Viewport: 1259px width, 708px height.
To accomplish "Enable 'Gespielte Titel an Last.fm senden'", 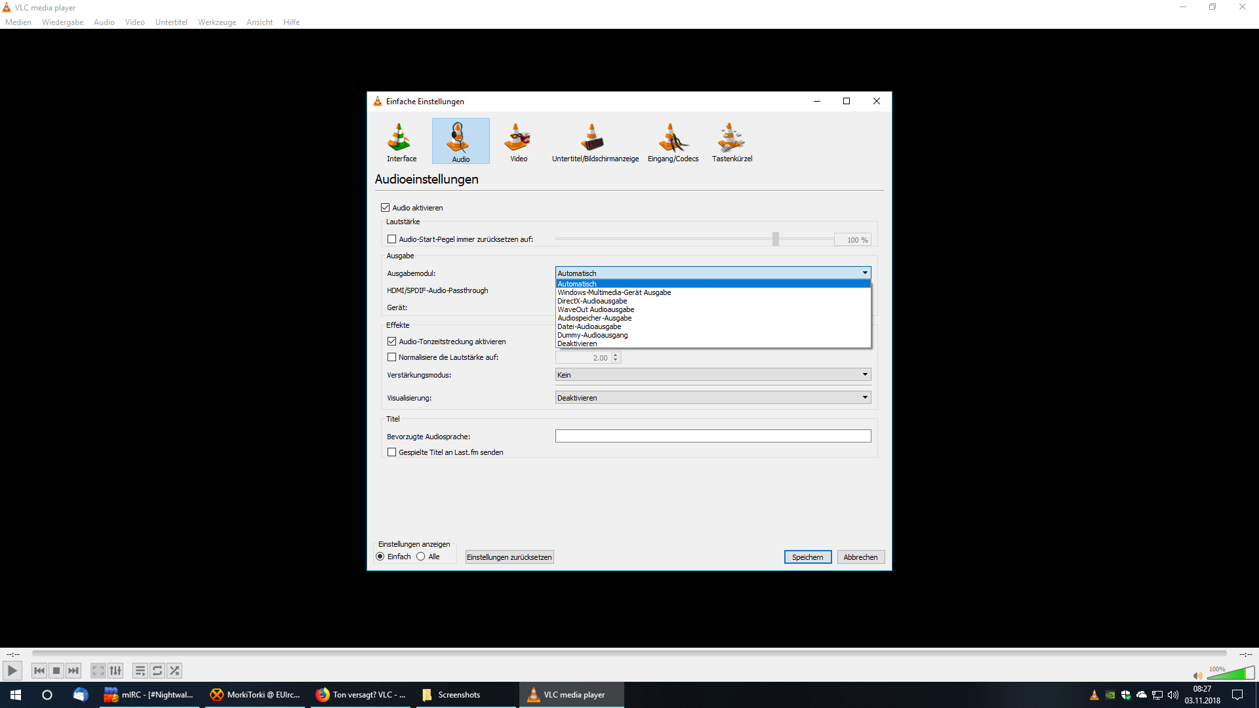I will click(392, 452).
